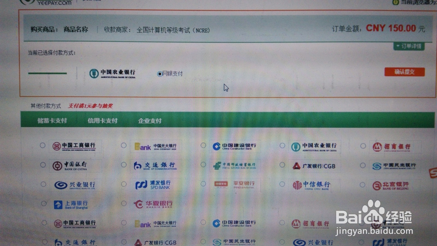Open the 支付满1元参与抽奖 promotion link
The height and width of the screenshot is (246, 437).
click(90, 106)
